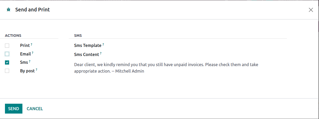Enable the Print checkbox
319x119 pixels.
pyautogui.click(x=7, y=46)
